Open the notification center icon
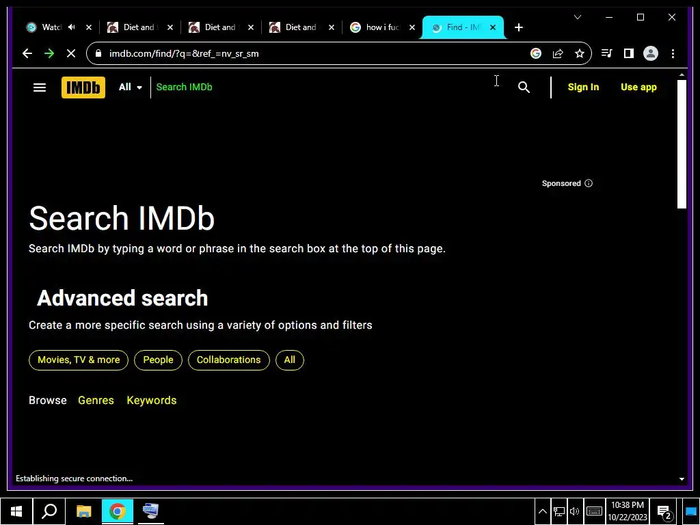This screenshot has width=700, height=525. coord(664,513)
